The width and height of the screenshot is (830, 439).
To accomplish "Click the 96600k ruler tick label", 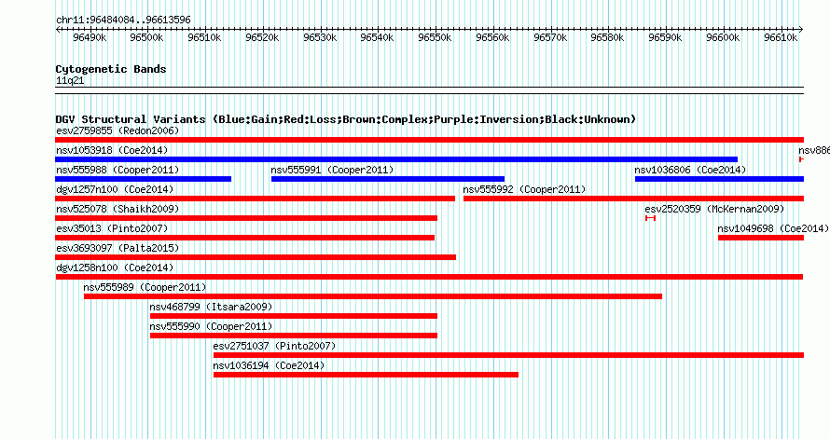I will 723,37.
